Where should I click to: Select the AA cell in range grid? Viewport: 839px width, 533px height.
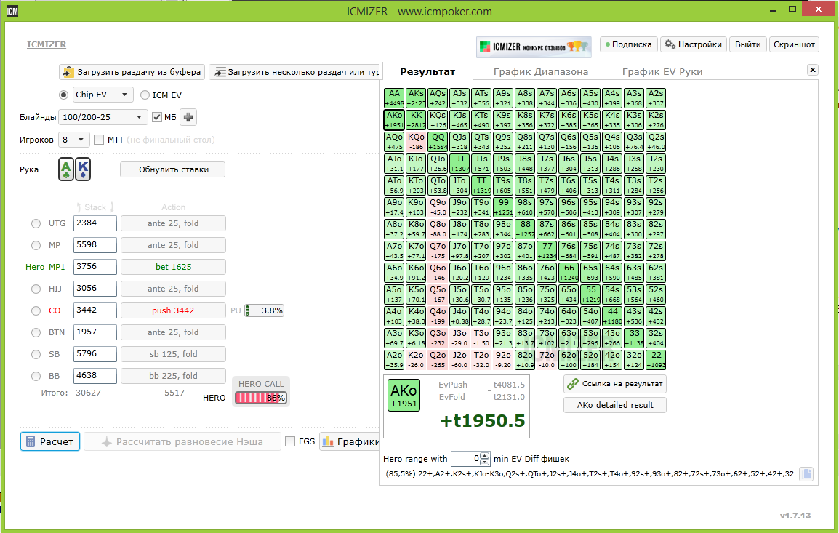coord(394,98)
